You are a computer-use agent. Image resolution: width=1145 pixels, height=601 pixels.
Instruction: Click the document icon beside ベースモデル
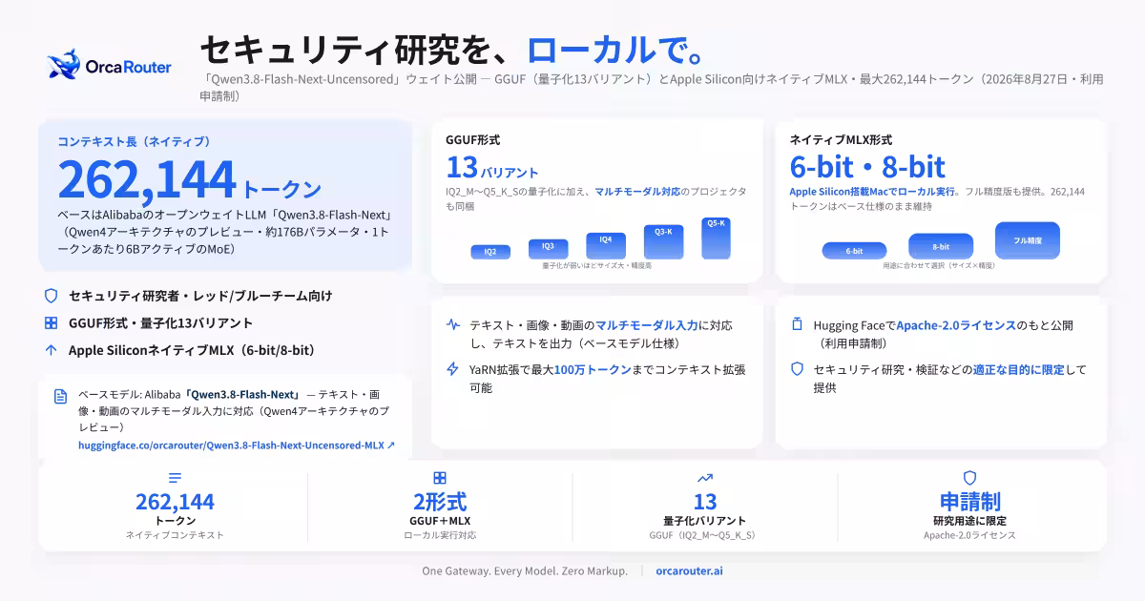(61, 396)
